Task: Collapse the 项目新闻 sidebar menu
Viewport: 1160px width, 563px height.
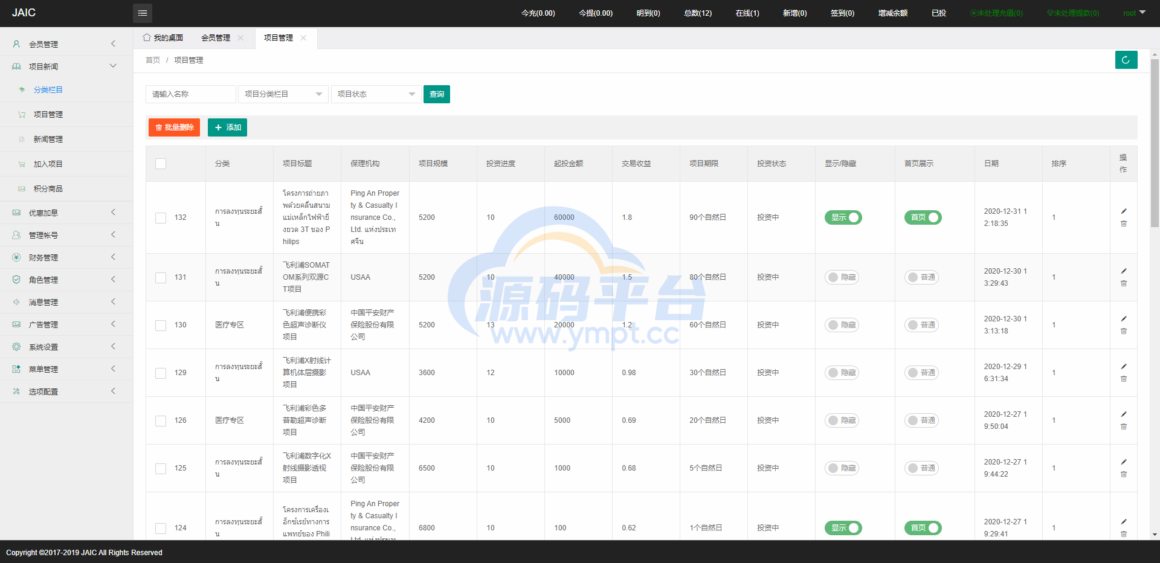Action: (66, 66)
